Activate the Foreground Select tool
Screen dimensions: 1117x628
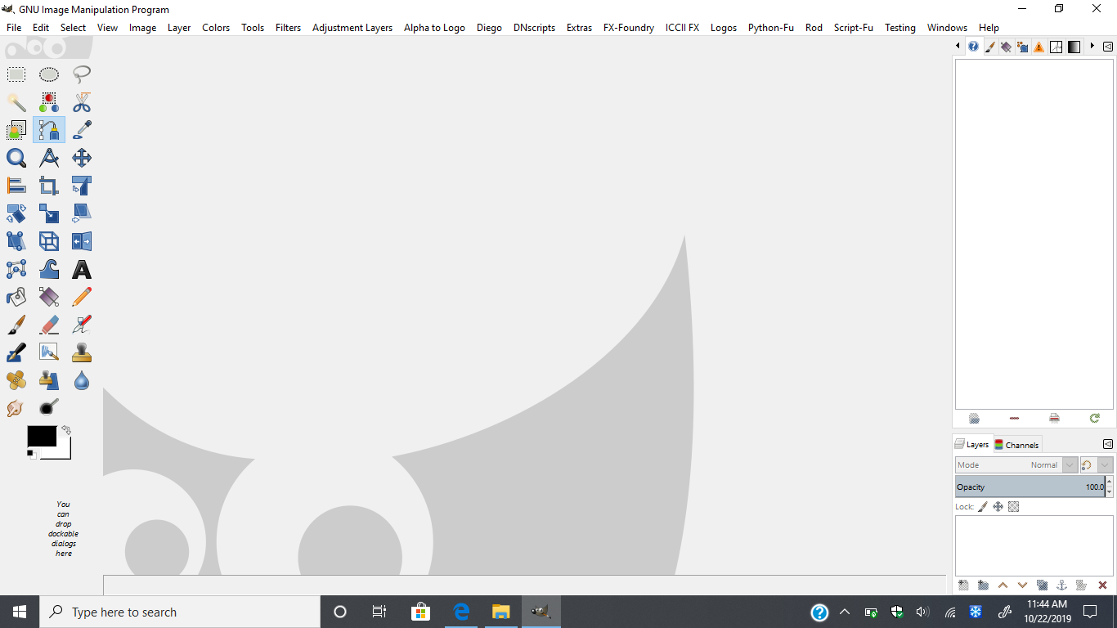[x=16, y=130]
